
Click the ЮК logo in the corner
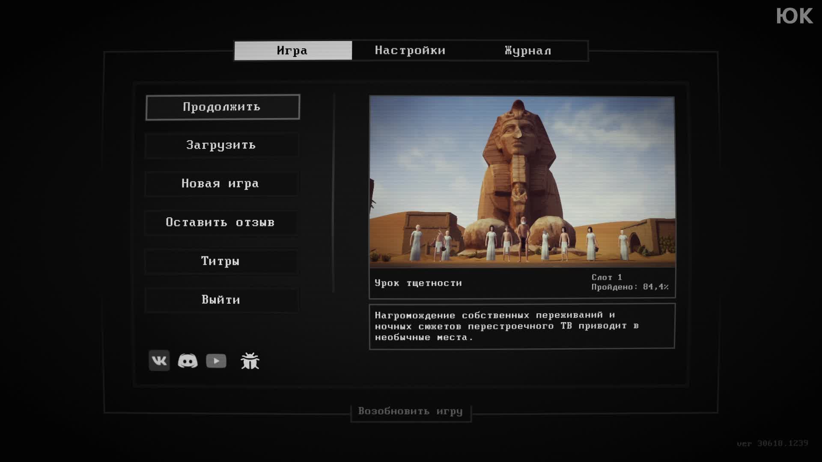coord(794,16)
